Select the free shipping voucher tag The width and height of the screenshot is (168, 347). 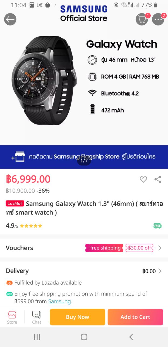[104, 248]
